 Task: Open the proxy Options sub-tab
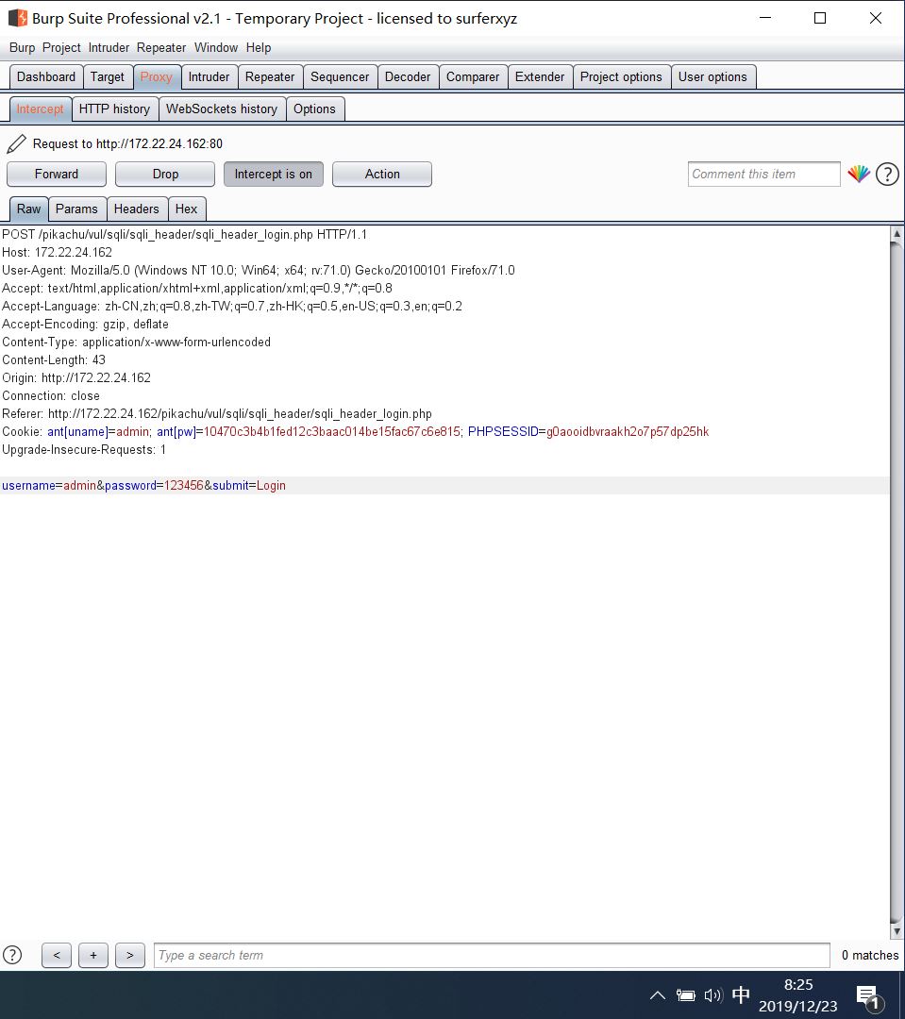point(314,109)
